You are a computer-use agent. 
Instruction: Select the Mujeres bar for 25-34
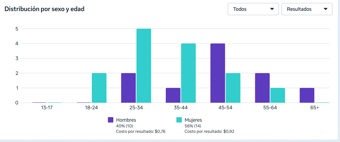coord(144,66)
